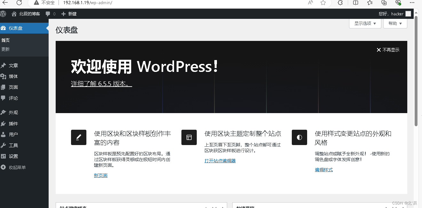Open the 媒体 menu label
This screenshot has width=422, height=208.
[x=13, y=76]
